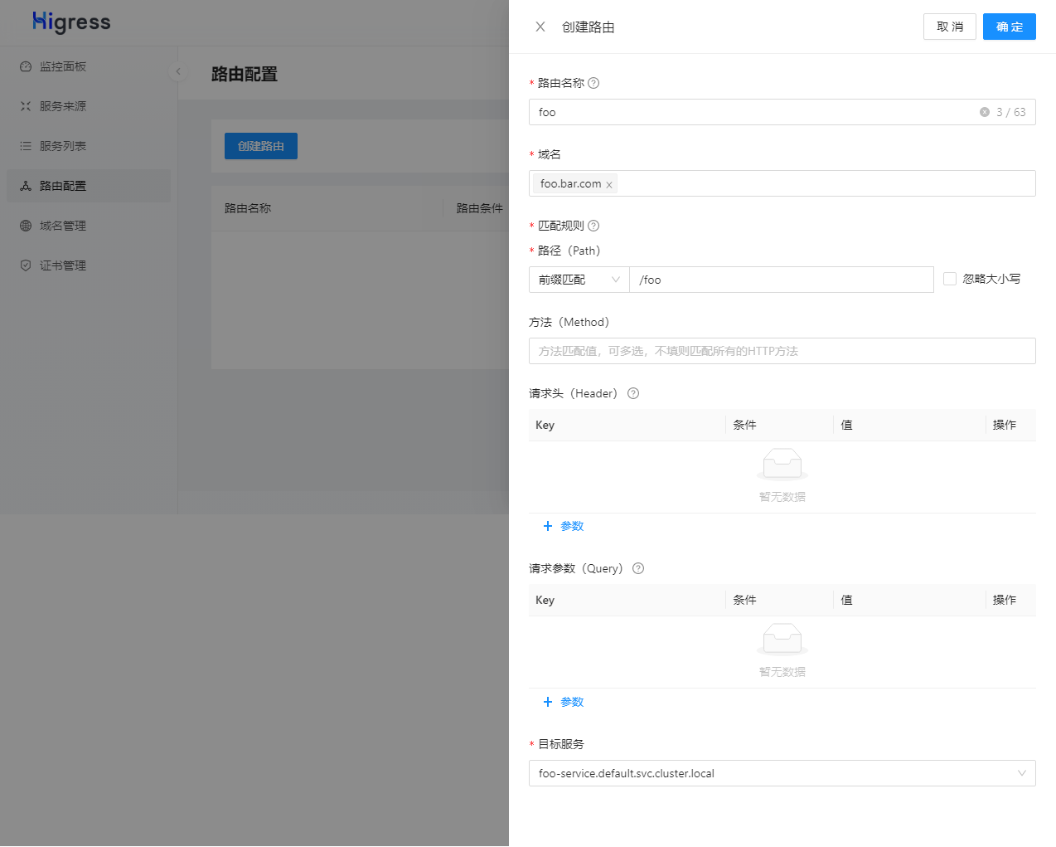Image resolution: width=1056 pixels, height=847 pixels.
Task: Add a query parameter with + 参数
Action: pos(564,702)
